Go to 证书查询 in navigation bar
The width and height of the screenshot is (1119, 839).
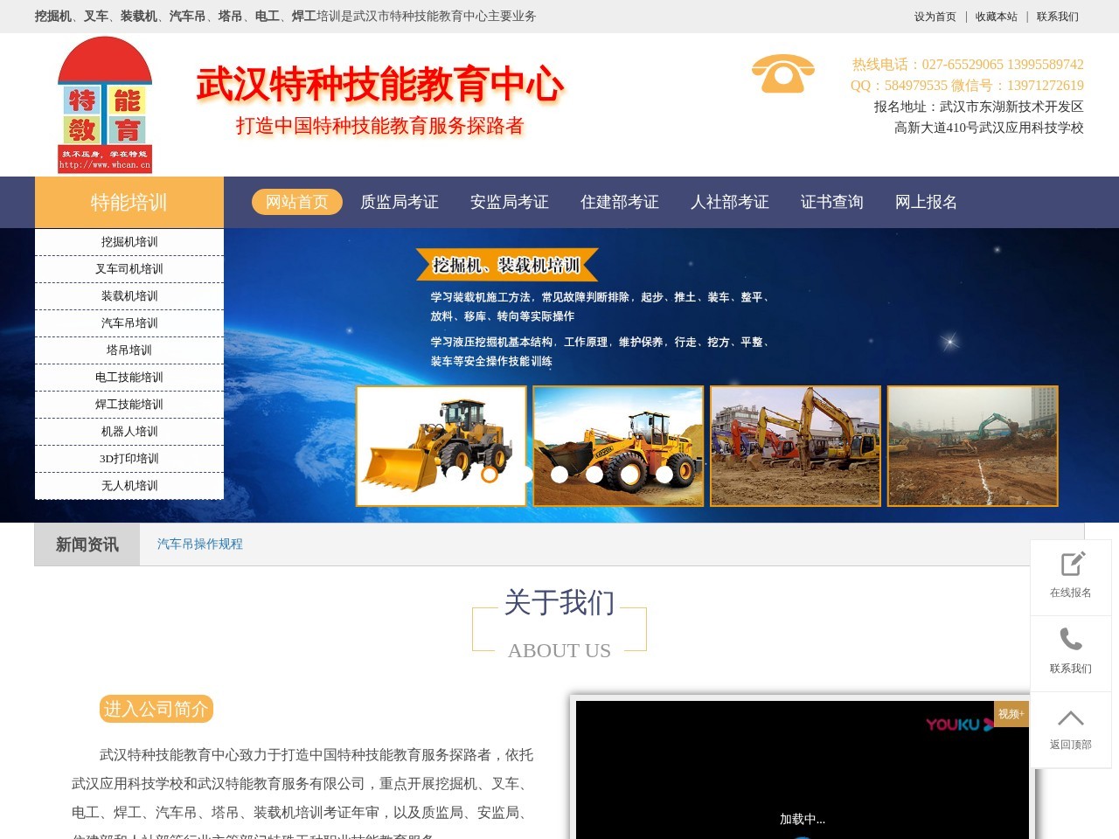coord(832,202)
